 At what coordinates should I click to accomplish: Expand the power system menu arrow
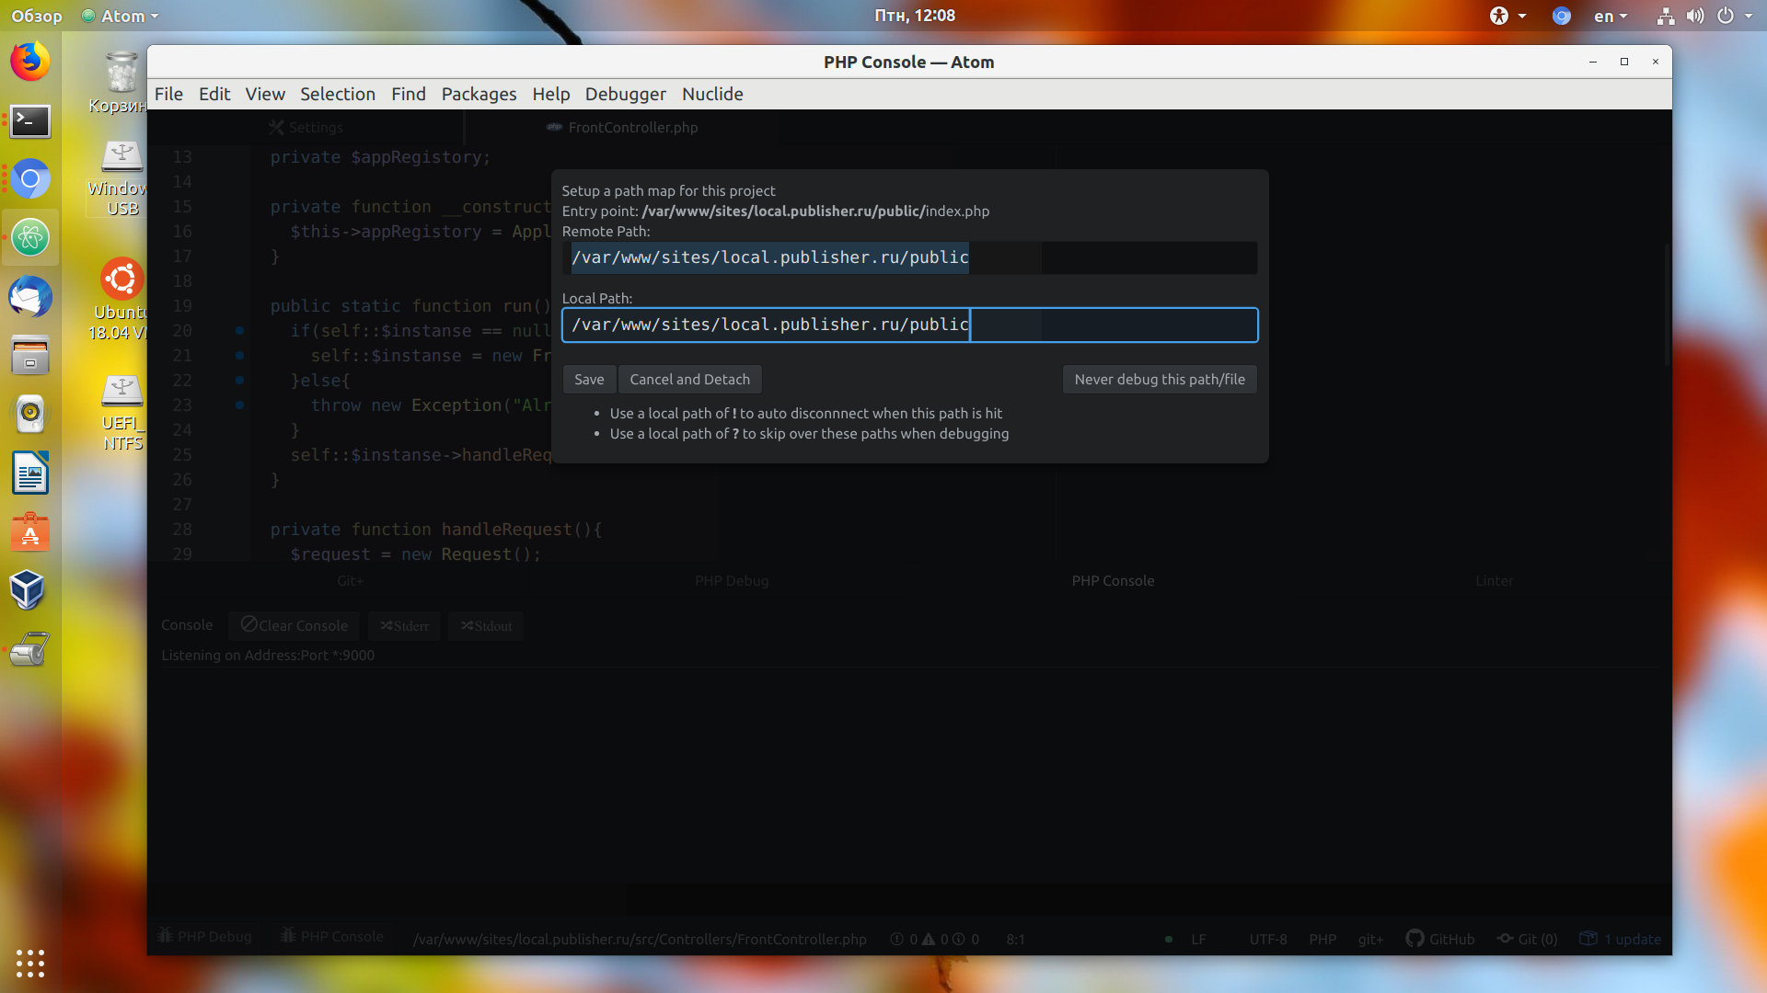(x=1750, y=16)
